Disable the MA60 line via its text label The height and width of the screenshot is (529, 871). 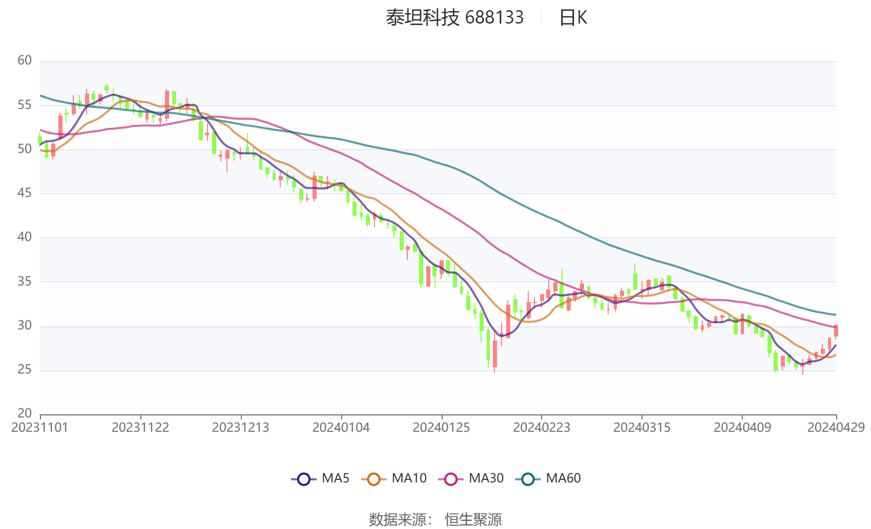563,478
